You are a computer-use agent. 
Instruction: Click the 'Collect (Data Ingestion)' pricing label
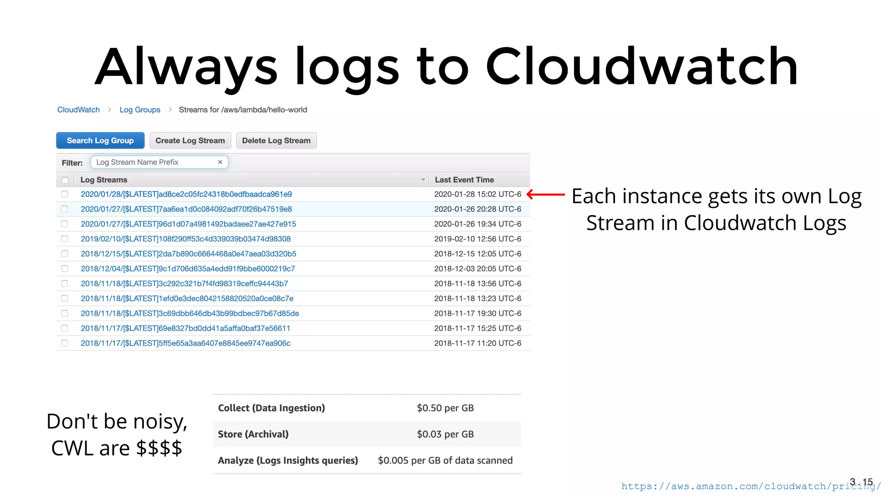pyautogui.click(x=271, y=408)
